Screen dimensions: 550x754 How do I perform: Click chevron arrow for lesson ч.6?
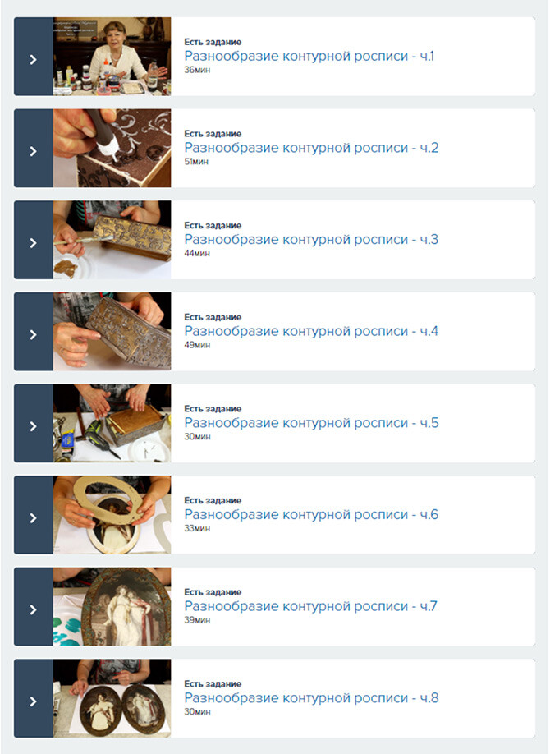coord(33,518)
